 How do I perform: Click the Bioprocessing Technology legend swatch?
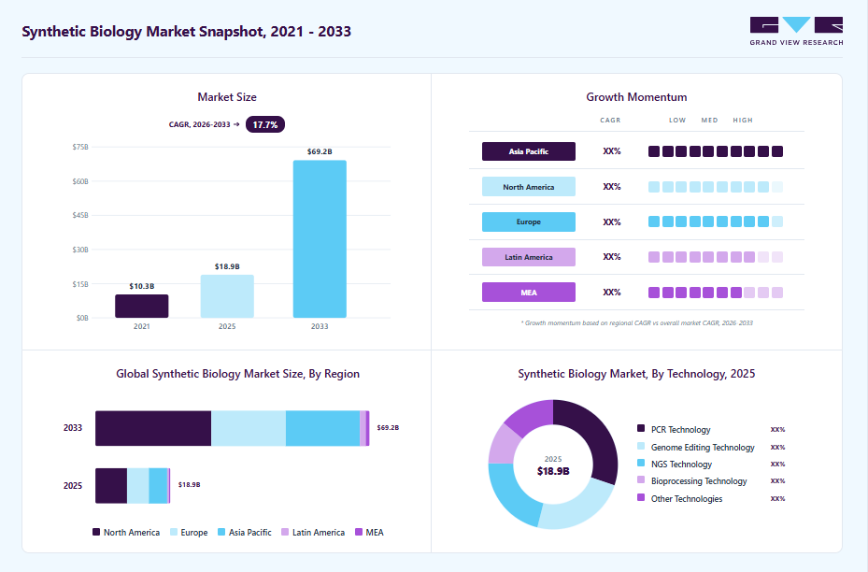point(641,480)
